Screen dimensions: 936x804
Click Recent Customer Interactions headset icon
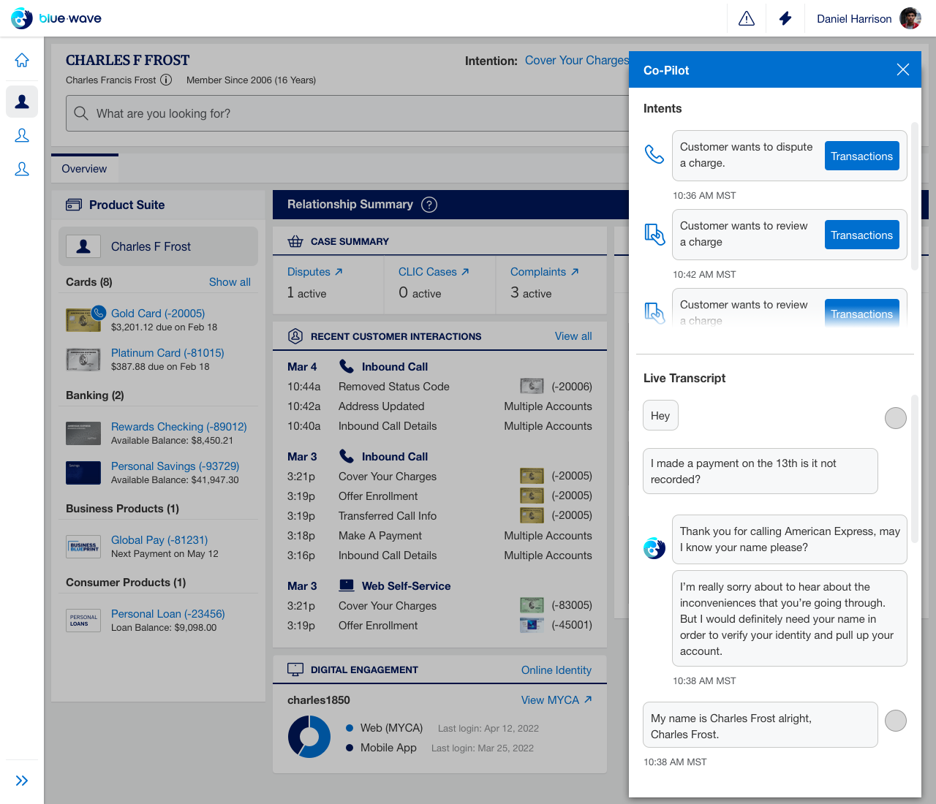295,336
